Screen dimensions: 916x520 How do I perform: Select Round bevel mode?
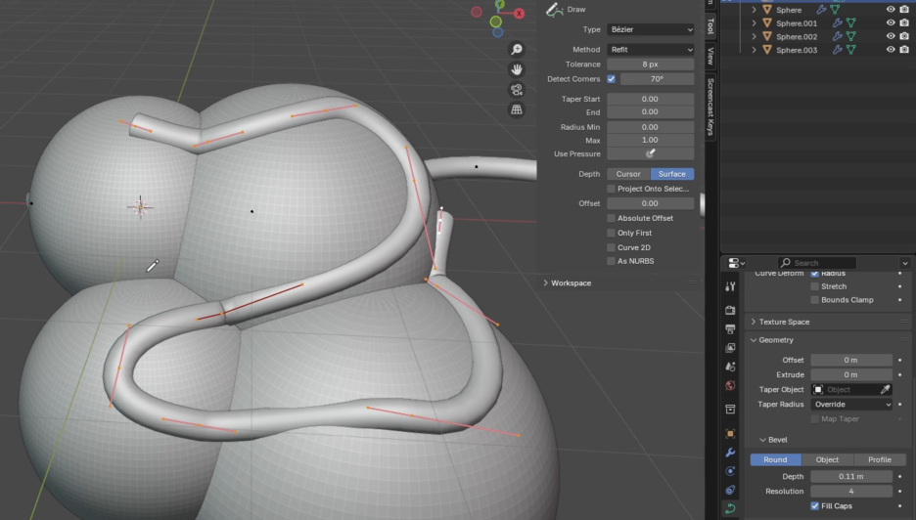tap(775, 460)
